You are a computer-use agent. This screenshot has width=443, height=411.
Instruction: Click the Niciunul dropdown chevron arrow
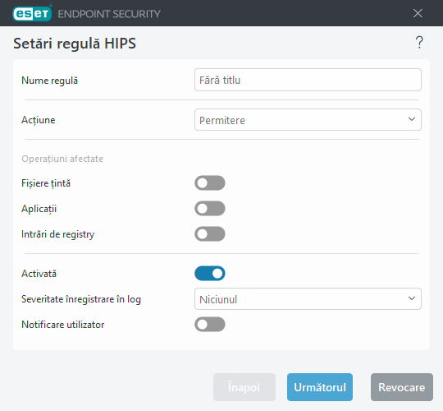pos(412,298)
